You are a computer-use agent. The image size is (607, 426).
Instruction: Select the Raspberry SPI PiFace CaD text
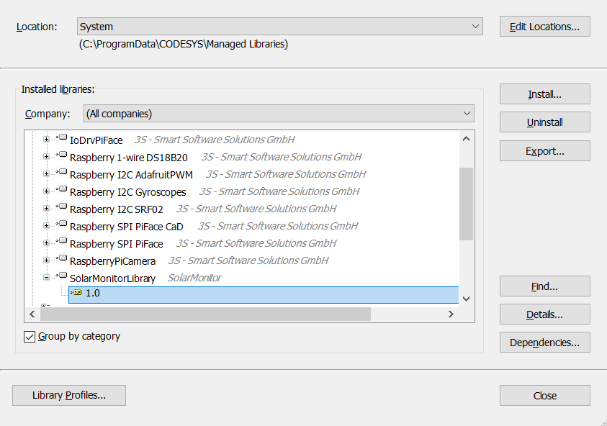click(127, 227)
